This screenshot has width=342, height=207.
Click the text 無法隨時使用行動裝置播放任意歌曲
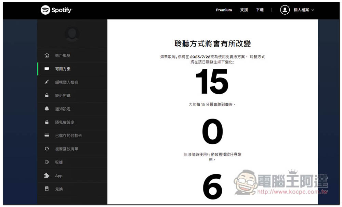pos(212,157)
